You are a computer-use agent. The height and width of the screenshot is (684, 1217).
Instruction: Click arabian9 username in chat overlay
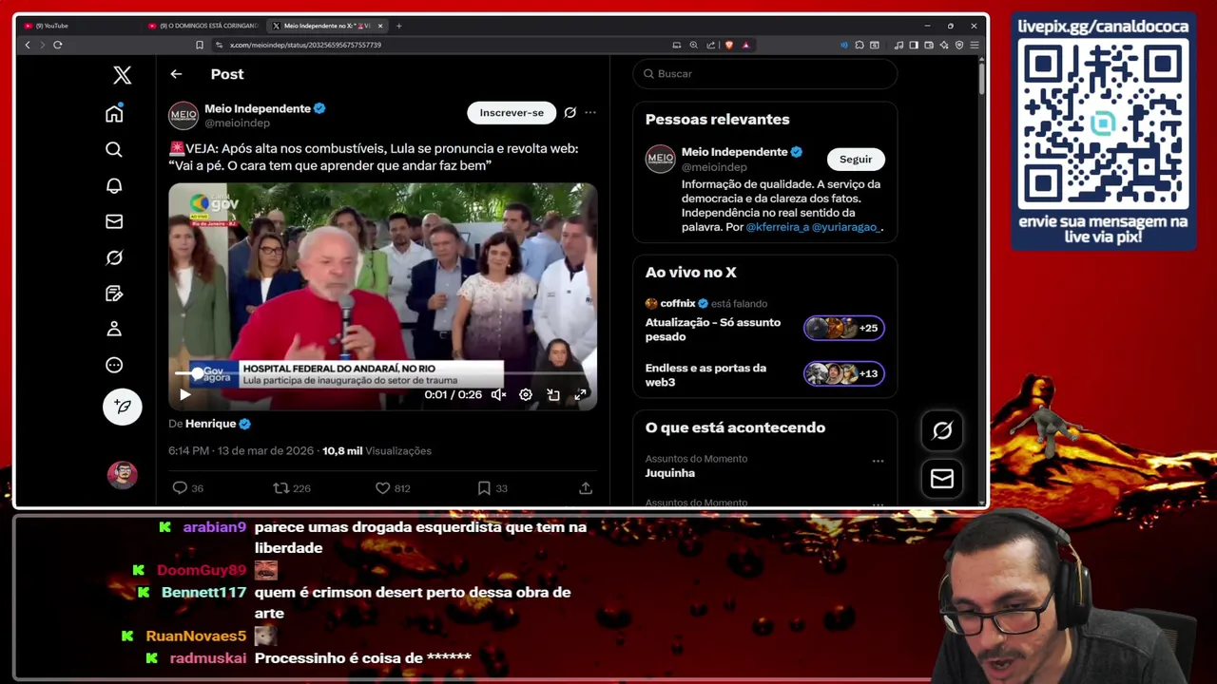click(215, 527)
